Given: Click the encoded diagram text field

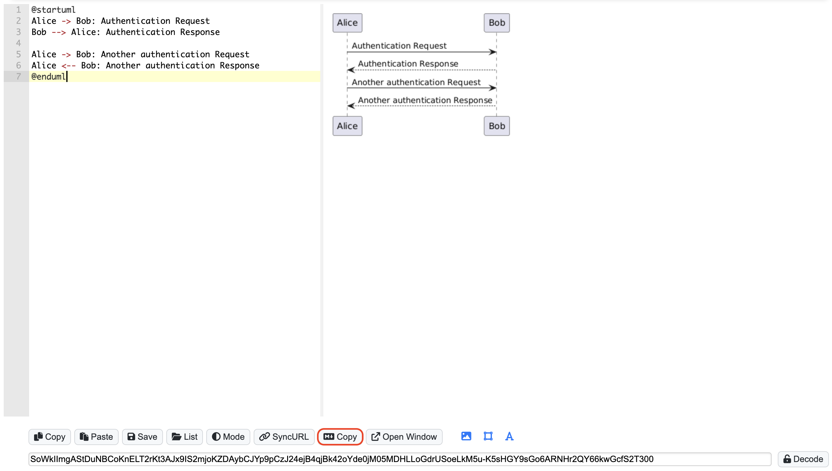Looking at the screenshot, I should (399, 459).
